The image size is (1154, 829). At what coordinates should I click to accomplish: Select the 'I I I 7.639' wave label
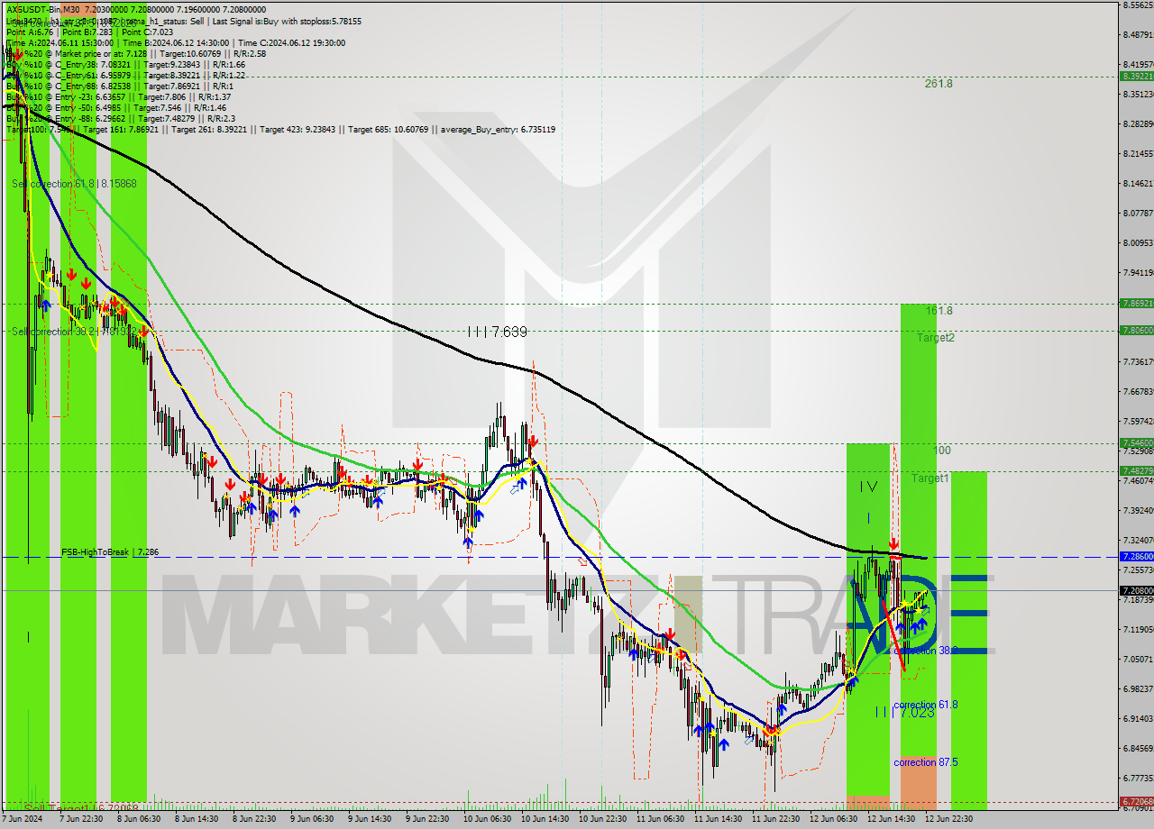pos(497,332)
